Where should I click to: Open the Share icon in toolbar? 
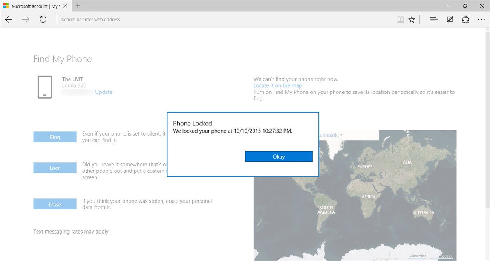click(x=465, y=19)
